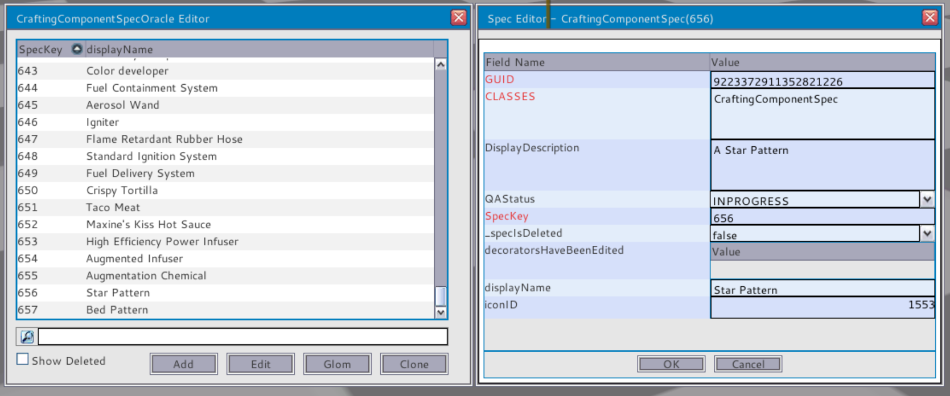Cancel the Spec Editor changes
This screenshot has height=396, width=950.
coord(748,364)
